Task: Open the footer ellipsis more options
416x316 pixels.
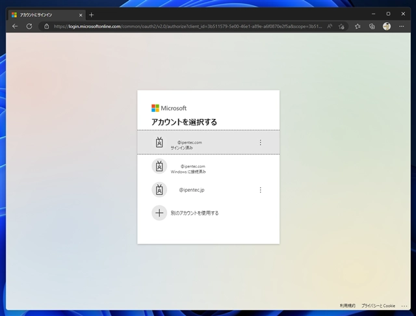Action: (404, 306)
